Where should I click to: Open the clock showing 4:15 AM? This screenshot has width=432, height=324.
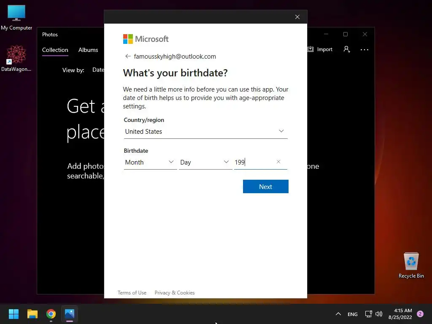(400, 314)
